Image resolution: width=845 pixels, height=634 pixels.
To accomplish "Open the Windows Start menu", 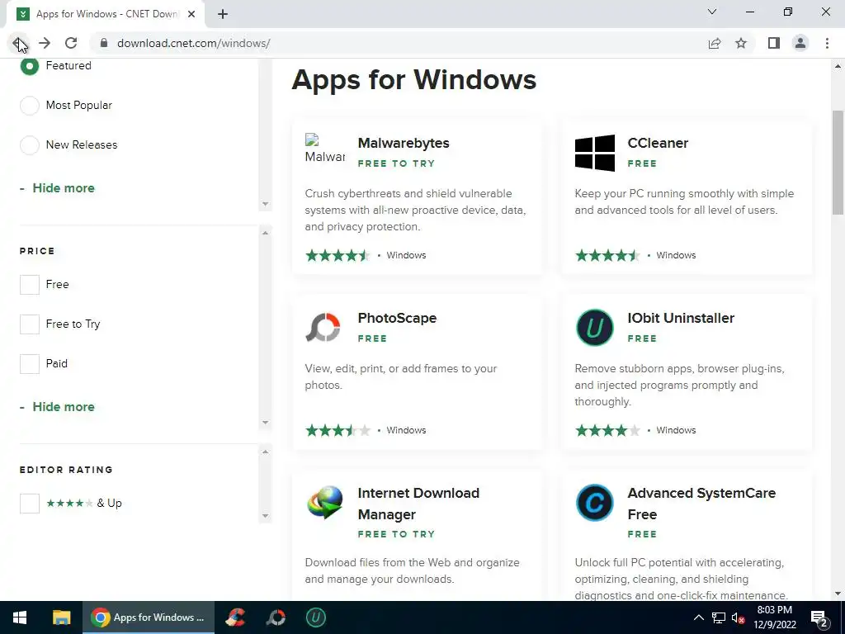I will click(x=20, y=617).
